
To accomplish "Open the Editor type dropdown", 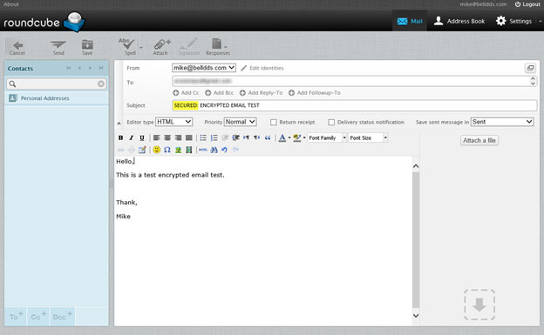I will pos(173,122).
